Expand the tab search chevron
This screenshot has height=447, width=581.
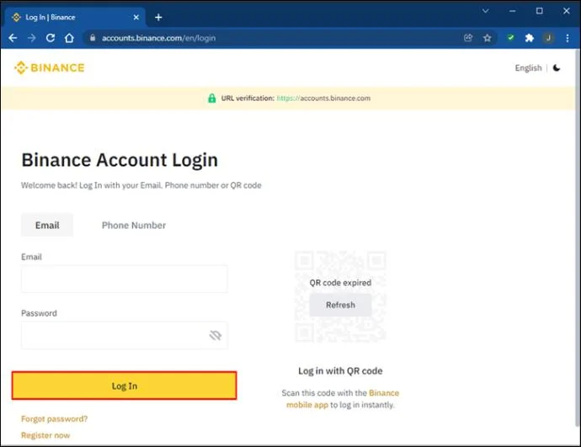pos(485,11)
